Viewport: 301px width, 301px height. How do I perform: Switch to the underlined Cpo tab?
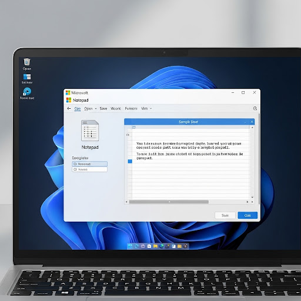[x=78, y=109]
